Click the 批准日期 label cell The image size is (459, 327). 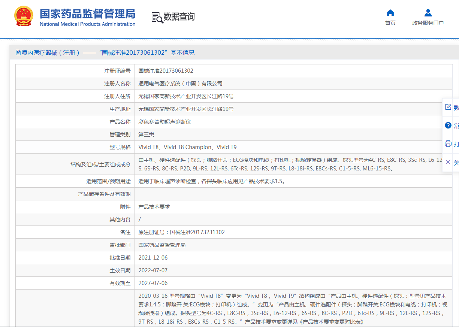pyautogui.click(x=75, y=258)
